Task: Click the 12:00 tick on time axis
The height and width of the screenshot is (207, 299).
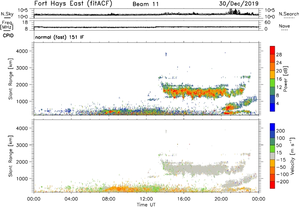Action: (x=146, y=198)
